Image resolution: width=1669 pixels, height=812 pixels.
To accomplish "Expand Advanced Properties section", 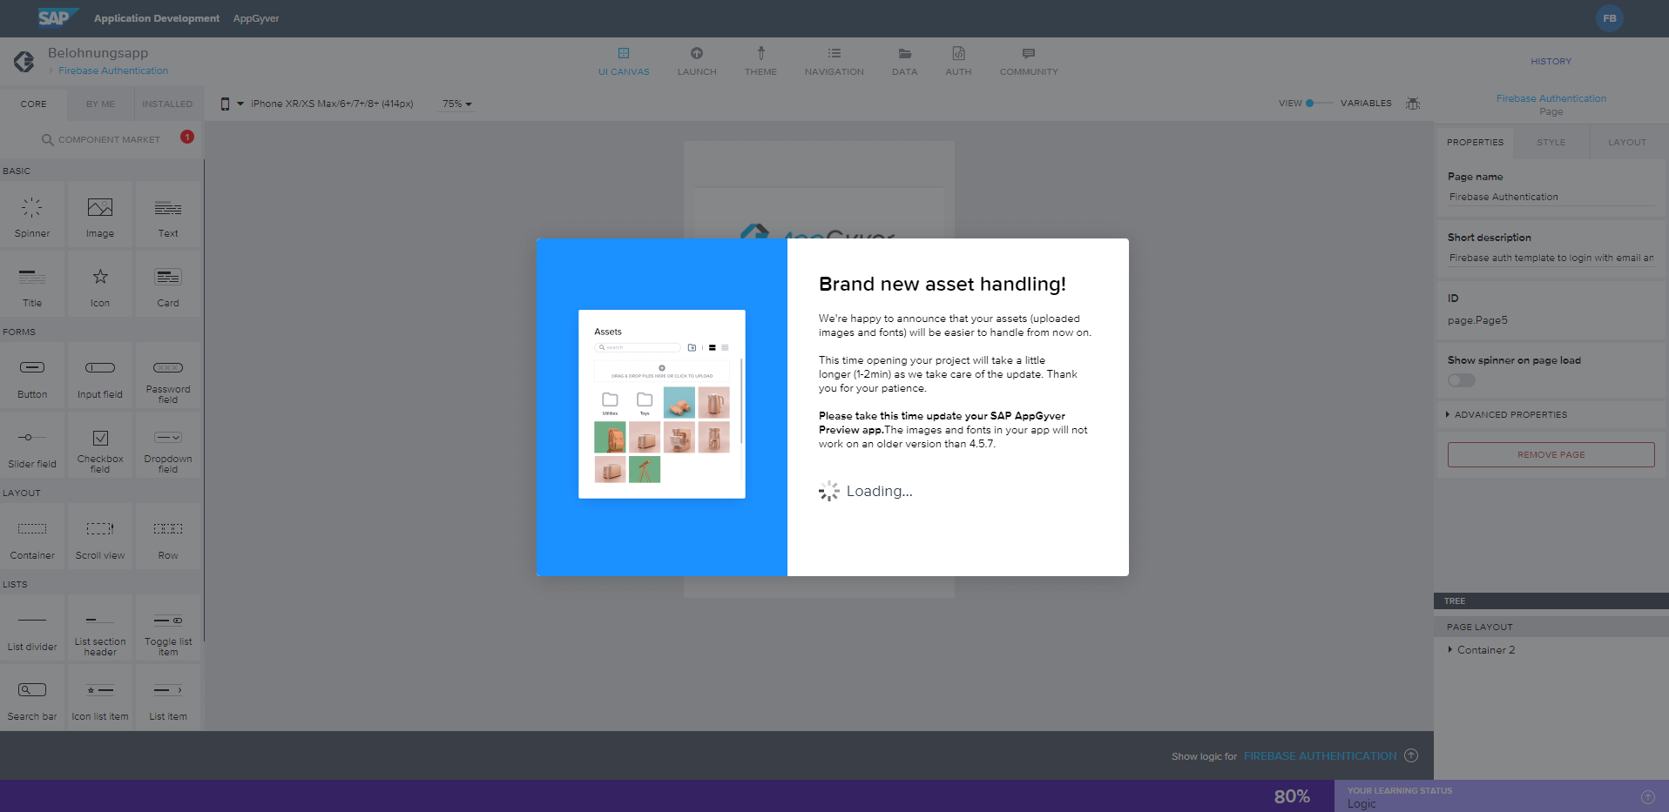I will click(x=1507, y=415).
